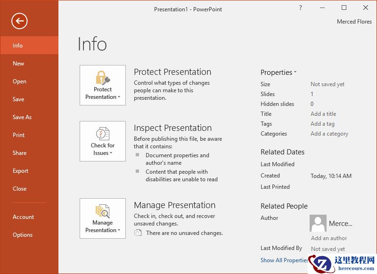Image resolution: width=377 pixels, height=274 pixels.
Task: Expand the Properties dropdown heading
Action: (279, 73)
